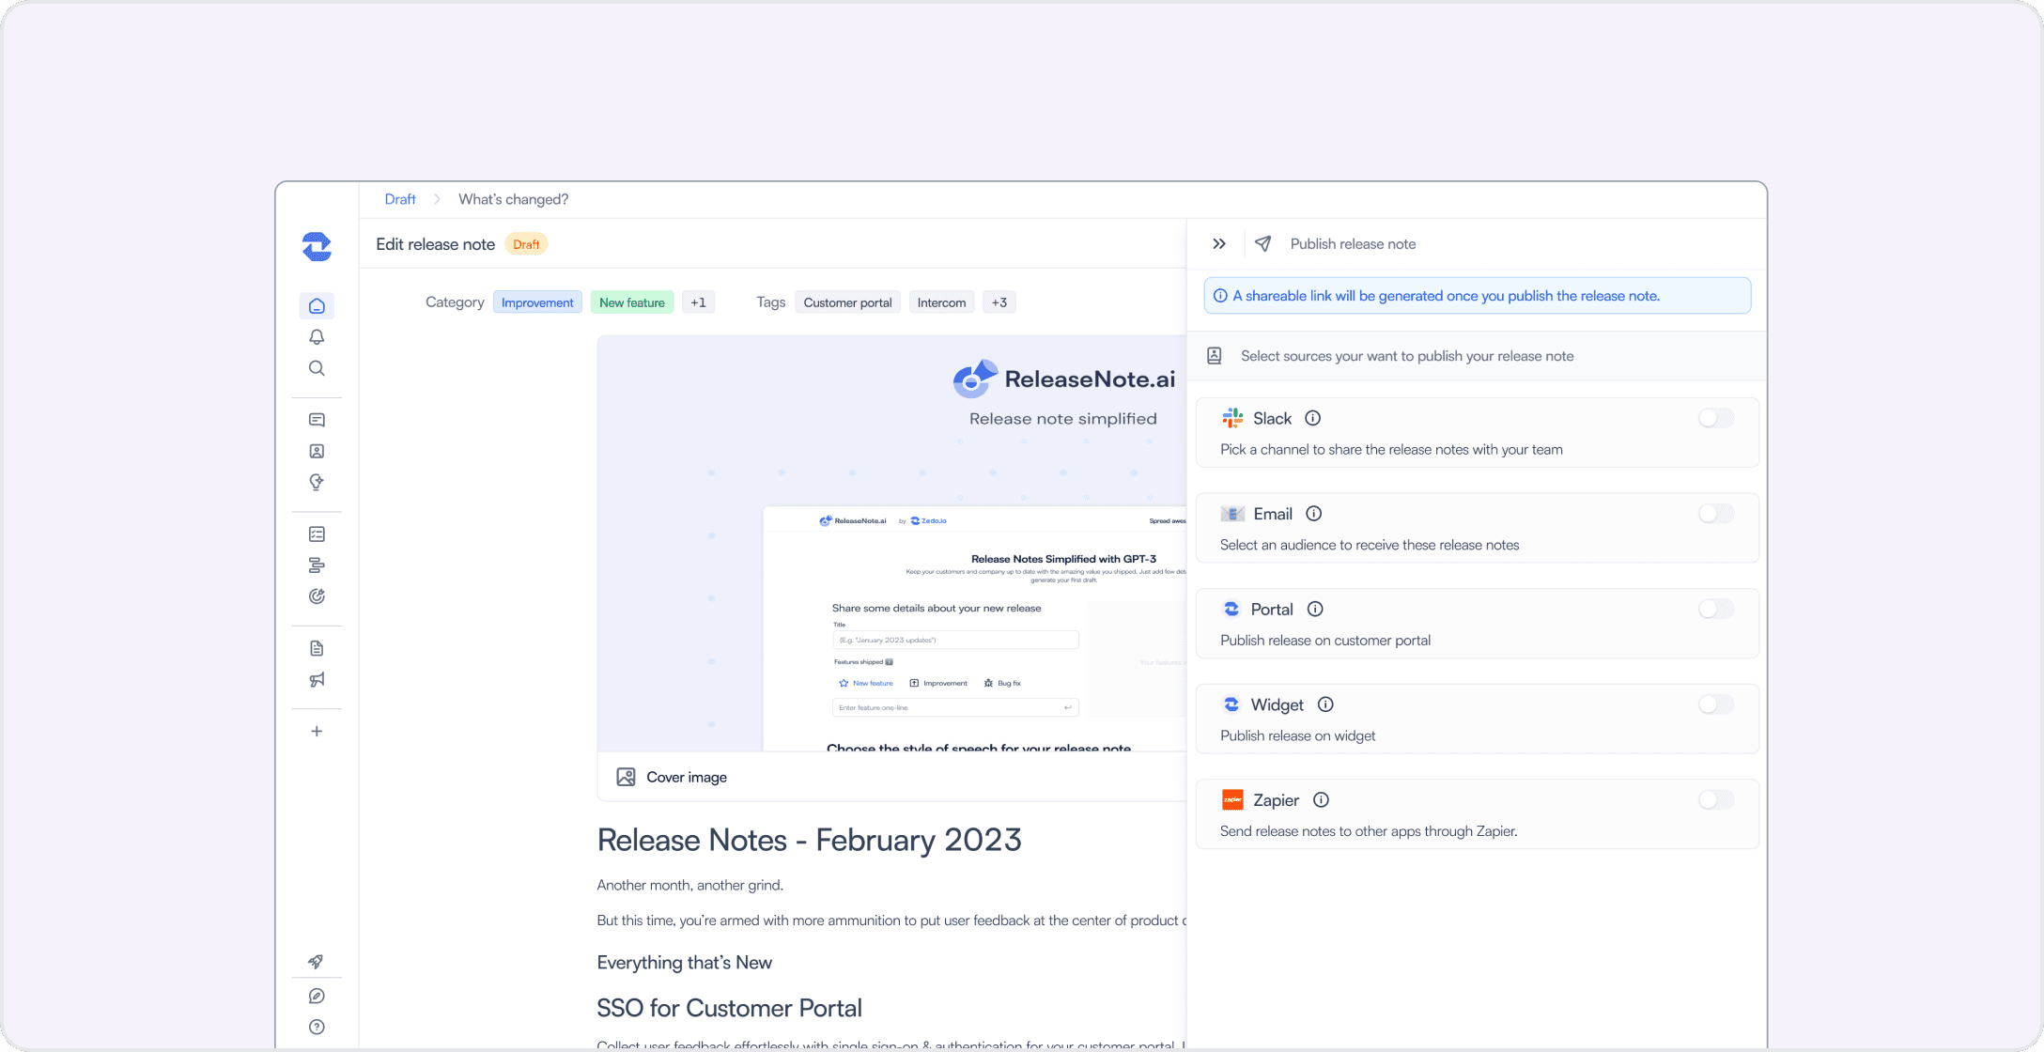Enable the Zapier publish toggle

coord(1716,800)
